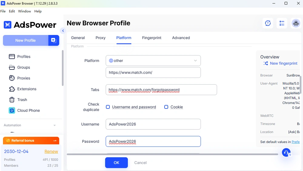This screenshot has height=171, width=303.
Task: Open the Window menu
Action: (25, 11)
